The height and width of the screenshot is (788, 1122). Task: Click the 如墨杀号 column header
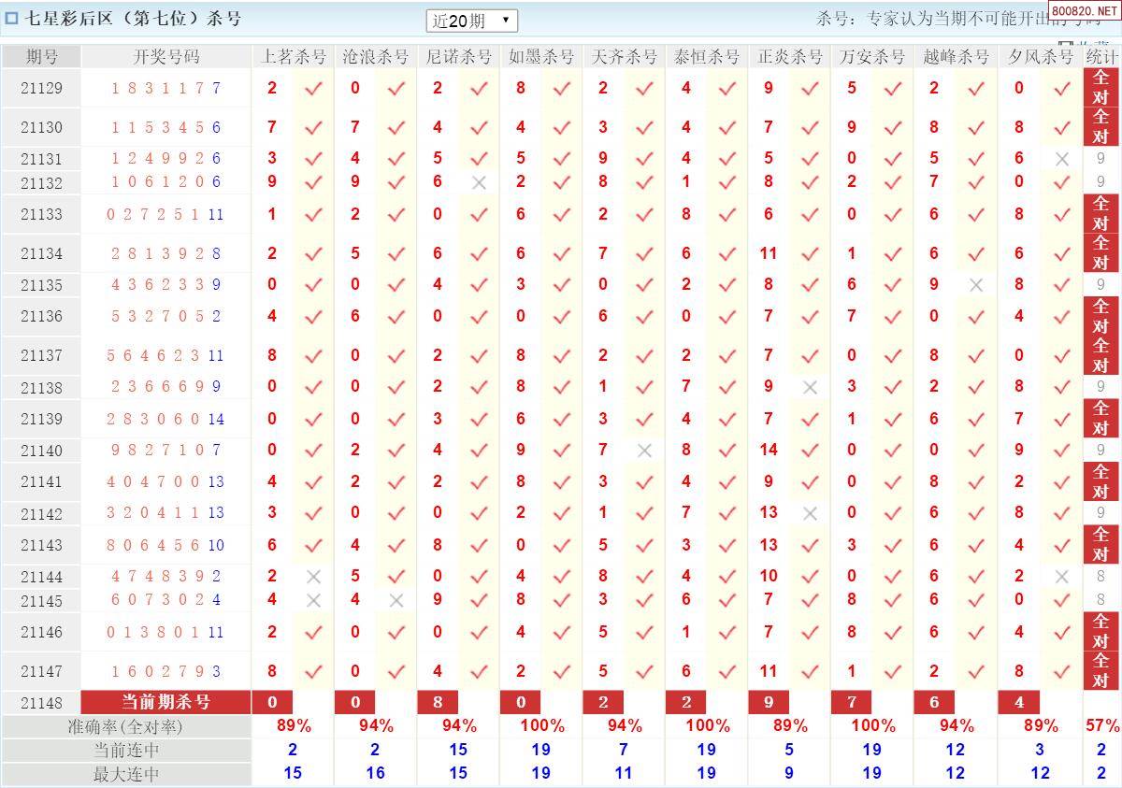pos(540,57)
